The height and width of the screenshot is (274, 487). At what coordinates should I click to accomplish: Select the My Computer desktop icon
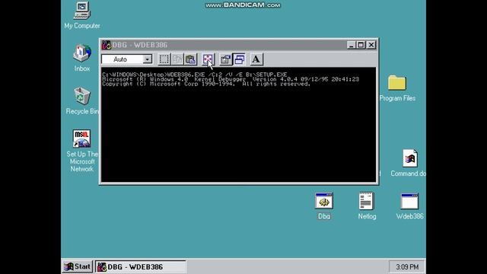[x=82, y=15]
